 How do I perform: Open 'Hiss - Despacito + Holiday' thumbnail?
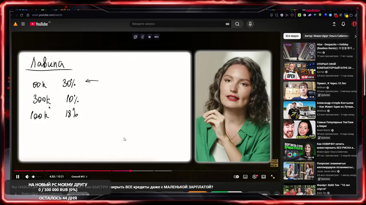click(x=299, y=52)
